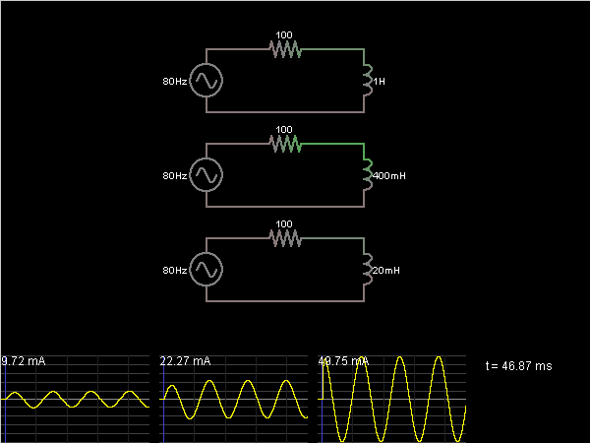
Task: Click the bottom wire of the 20mH circuit
Action: pos(285,301)
